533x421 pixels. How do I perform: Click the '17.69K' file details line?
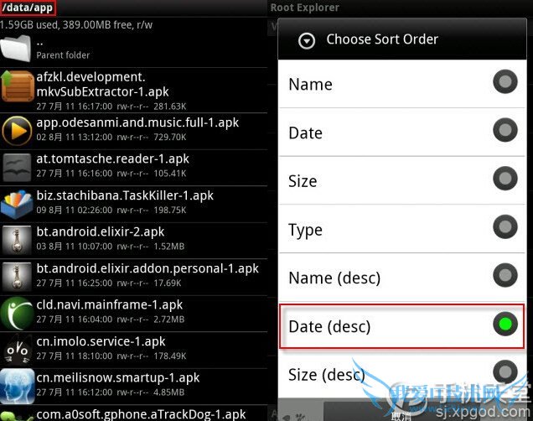coord(109,283)
